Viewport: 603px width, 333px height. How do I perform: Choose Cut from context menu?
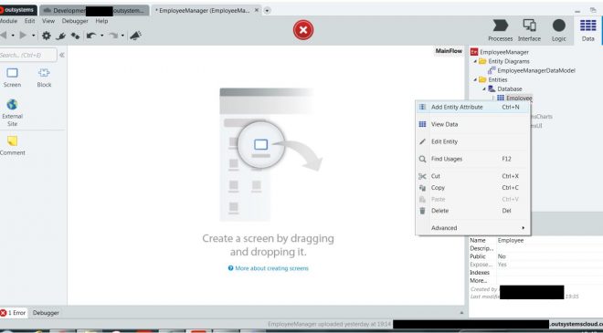pyautogui.click(x=473, y=176)
